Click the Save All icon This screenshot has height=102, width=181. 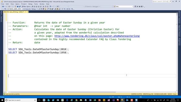click(x=20, y=7)
